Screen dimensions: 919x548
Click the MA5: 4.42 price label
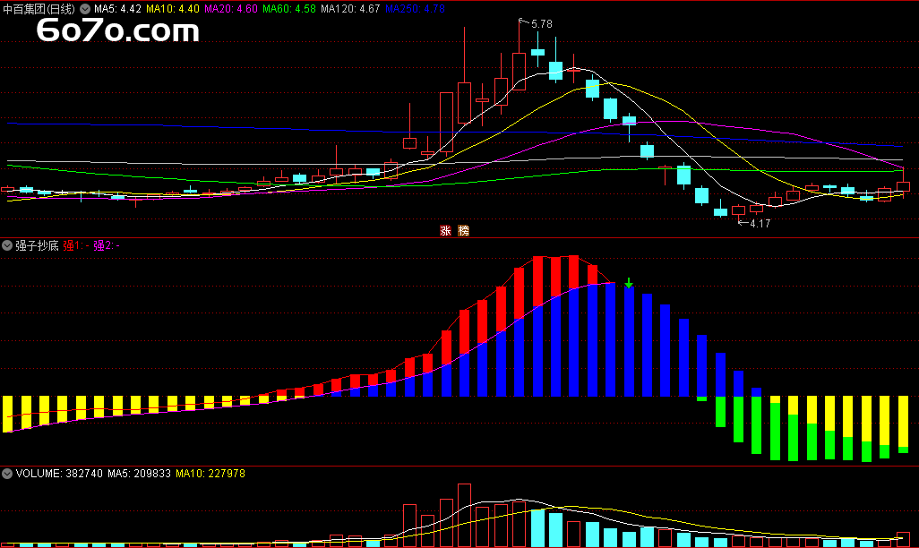point(117,9)
